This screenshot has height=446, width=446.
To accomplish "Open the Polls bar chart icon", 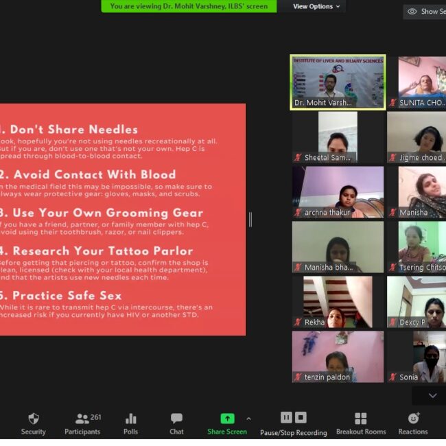I will (x=130, y=419).
